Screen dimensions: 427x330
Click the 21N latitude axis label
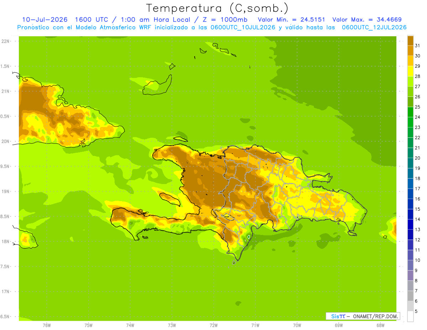tap(6, 91)
